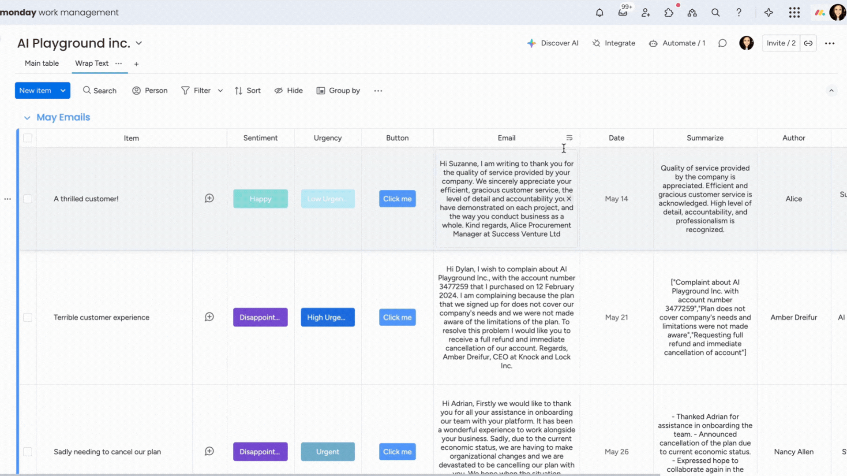Screen dimensions: 847x476
Task: Open updates for Terrible customer experience
Action: pyautogui.click(x=209, y=317)
